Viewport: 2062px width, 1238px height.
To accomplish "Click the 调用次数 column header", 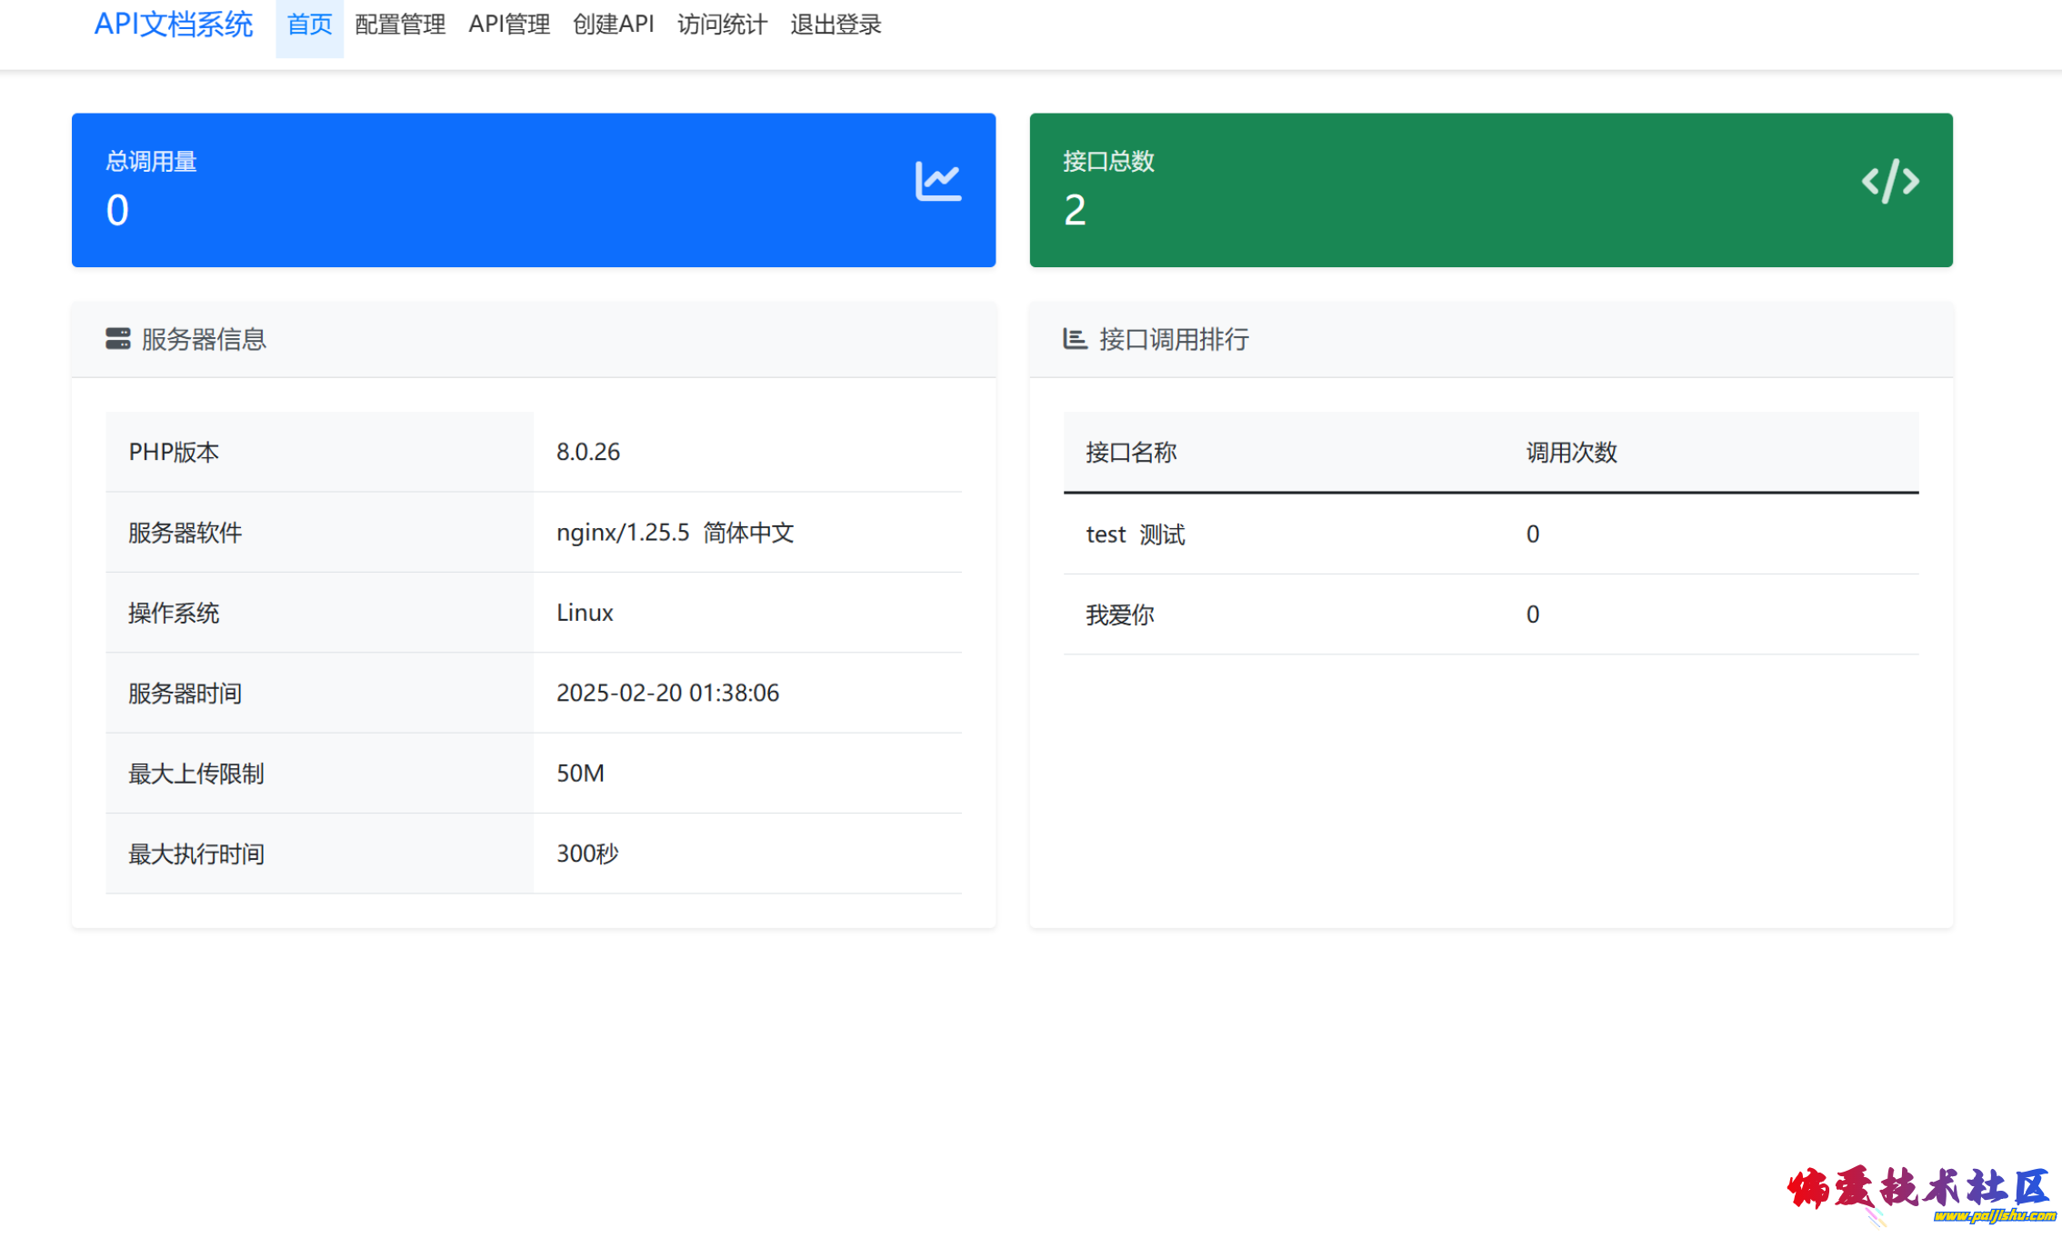I will [x=1571, y=453].
